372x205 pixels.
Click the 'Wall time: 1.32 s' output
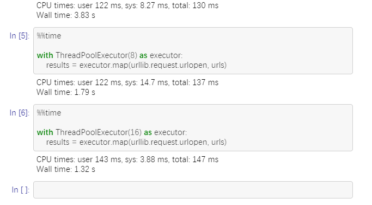66,169
